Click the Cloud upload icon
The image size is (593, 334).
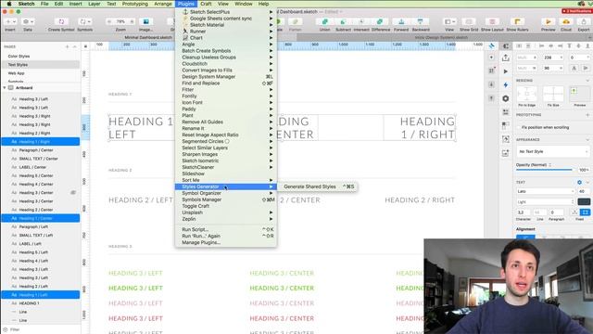click(566, 21)
